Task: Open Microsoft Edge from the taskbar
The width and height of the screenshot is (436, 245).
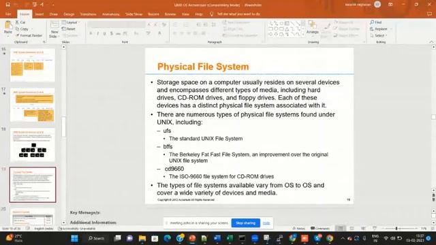Action: click(168, 238)
